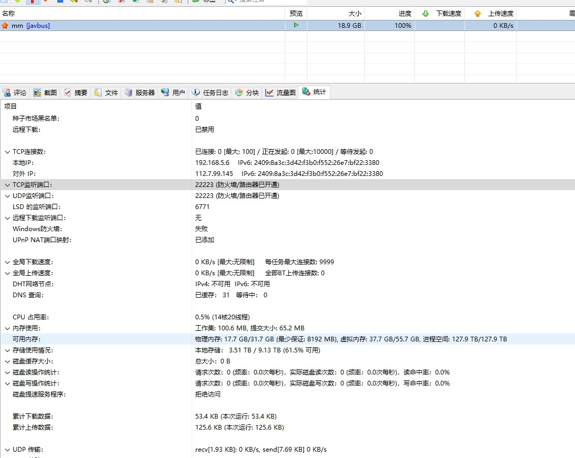The image size is (575, 458).
Task: Open the 评论 tab via its icon
Action: point(7,92)
